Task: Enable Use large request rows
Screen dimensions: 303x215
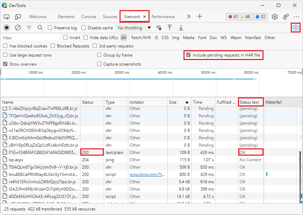Action: [x=5, y=55]
